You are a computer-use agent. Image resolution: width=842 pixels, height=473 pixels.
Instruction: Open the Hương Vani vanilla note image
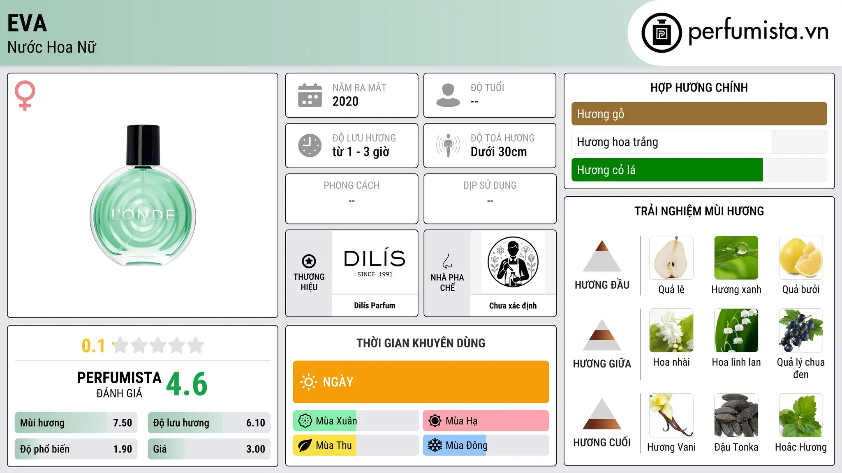pyautogui.click(x=671, y=416)
